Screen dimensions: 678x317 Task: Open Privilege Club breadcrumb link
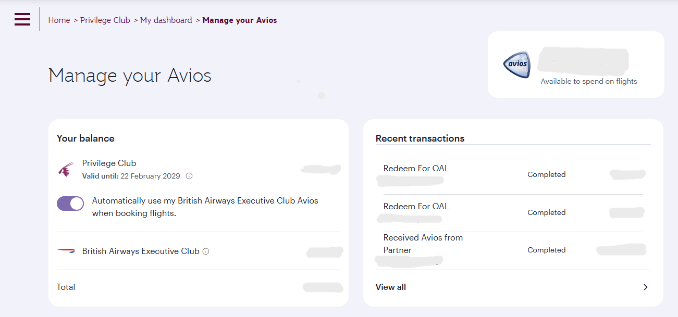tap(105, 20)
